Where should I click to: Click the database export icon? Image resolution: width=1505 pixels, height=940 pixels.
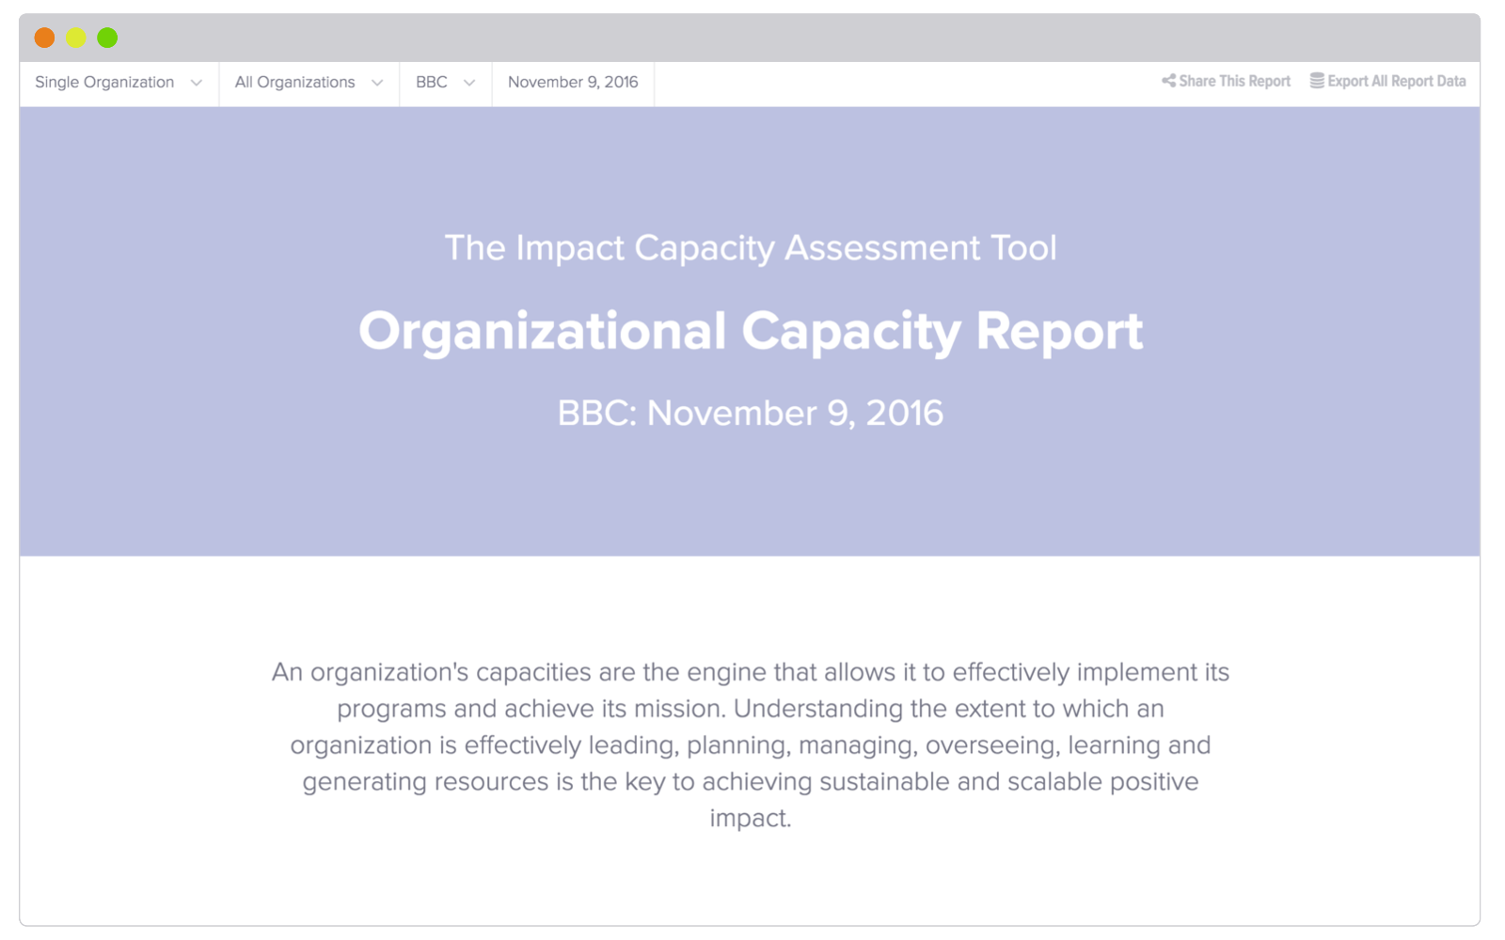(1317, 81)
